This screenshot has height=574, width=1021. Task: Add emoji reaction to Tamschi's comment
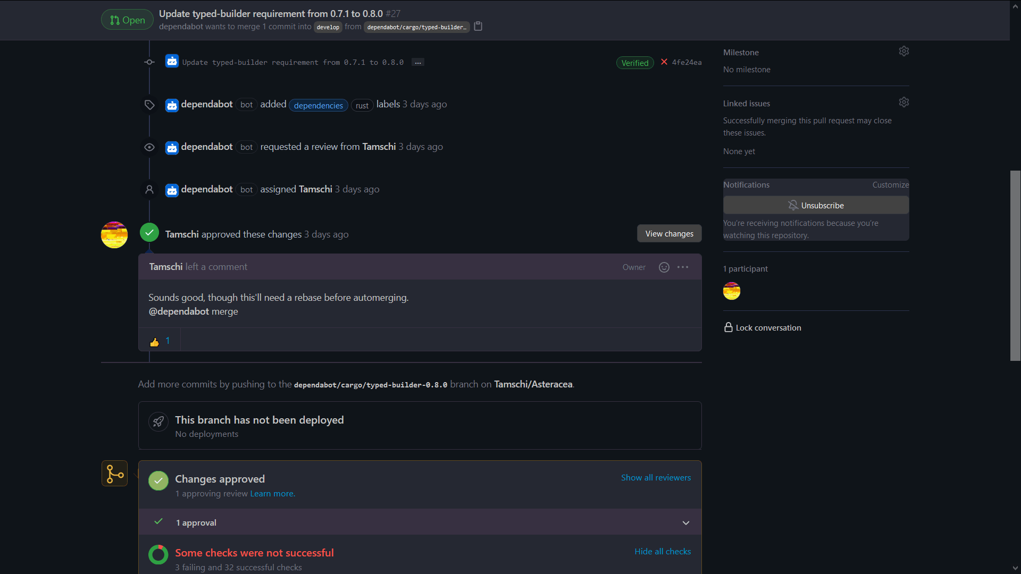coord(664,267)
